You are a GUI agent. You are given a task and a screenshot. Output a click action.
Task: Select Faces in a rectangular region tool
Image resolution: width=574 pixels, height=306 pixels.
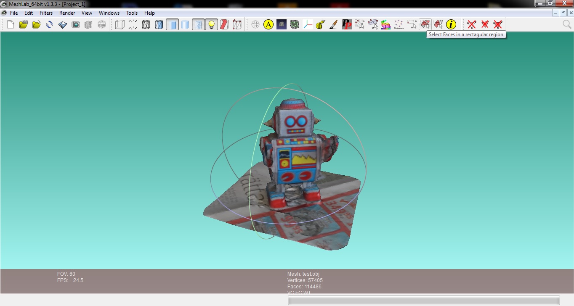point(425,25)
